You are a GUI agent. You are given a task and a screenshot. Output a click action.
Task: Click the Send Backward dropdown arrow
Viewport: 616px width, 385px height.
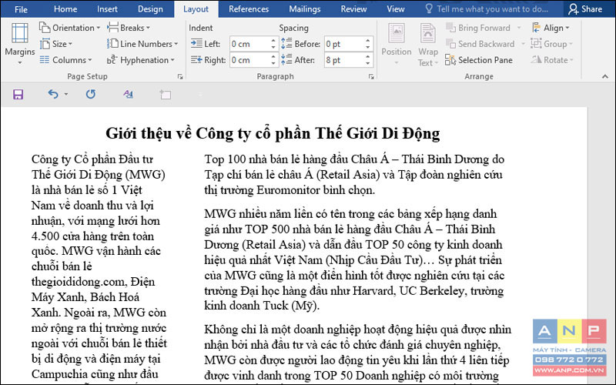pyautogui.click(x=523, y=44)
